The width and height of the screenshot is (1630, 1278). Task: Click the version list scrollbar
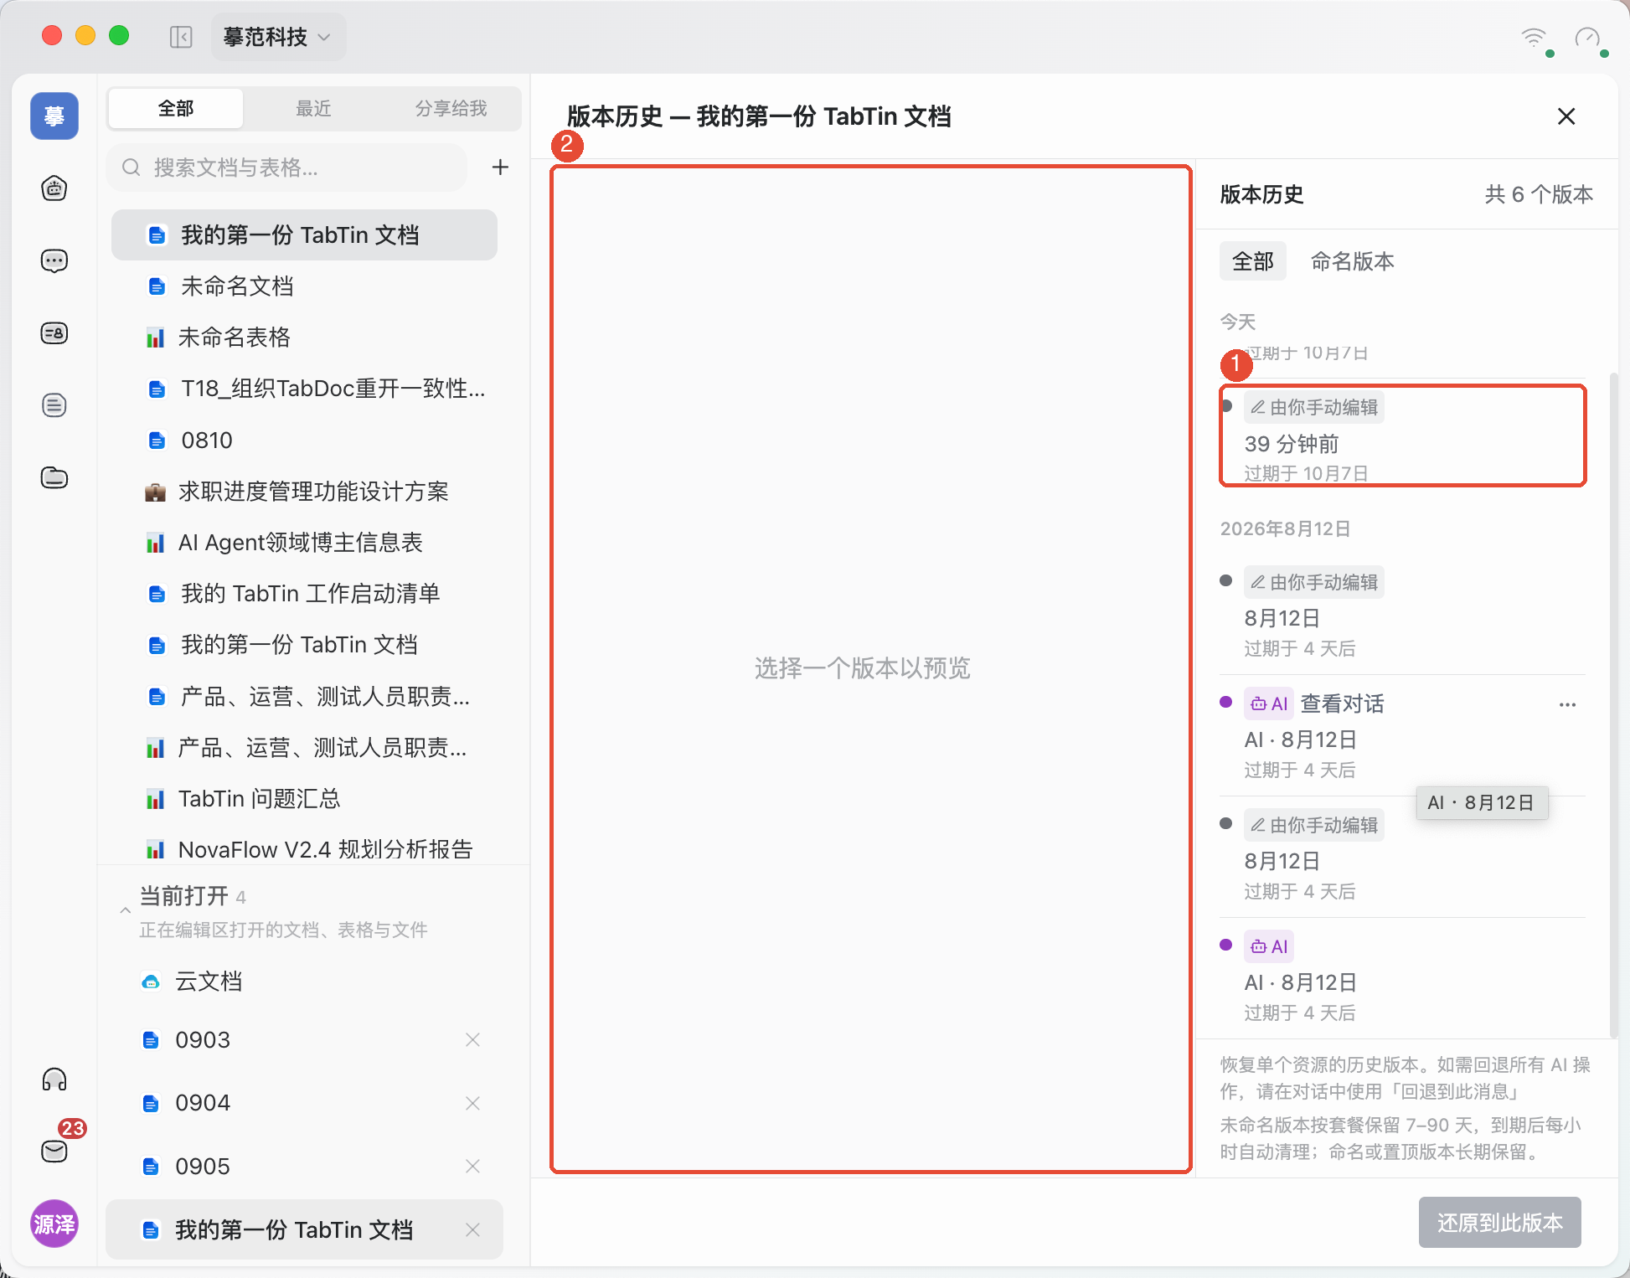click(x=1613, y=703)
